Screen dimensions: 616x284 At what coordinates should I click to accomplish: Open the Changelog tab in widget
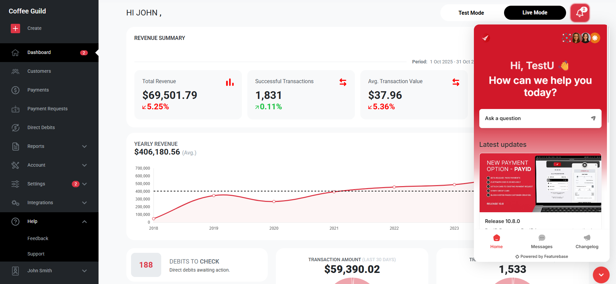[587, 242]
